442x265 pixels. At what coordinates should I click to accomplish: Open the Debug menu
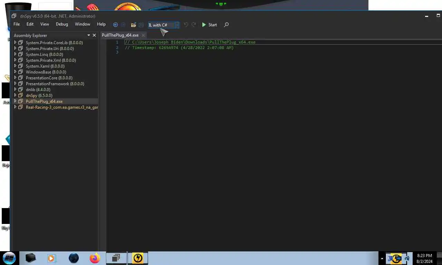(x=62, y=24)
